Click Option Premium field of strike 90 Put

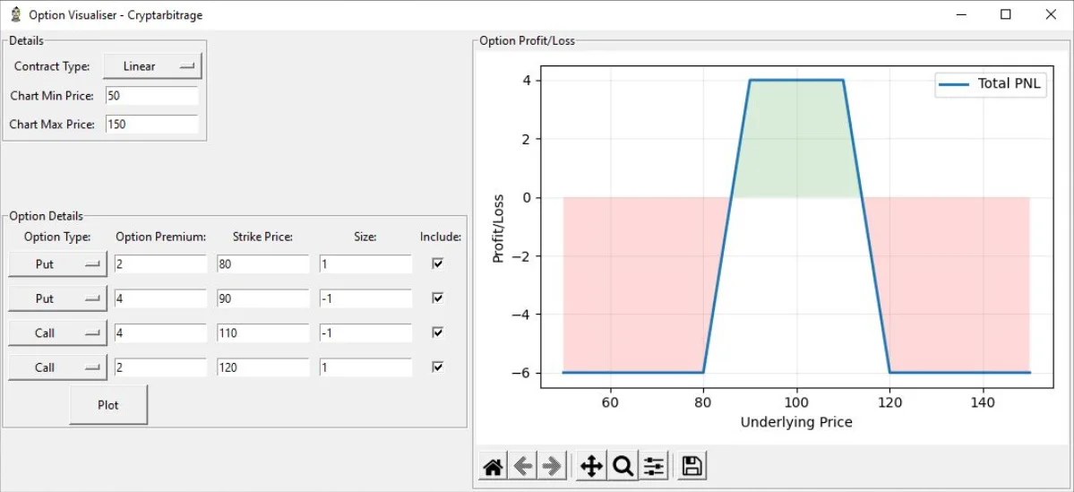[x=160, y=298]
